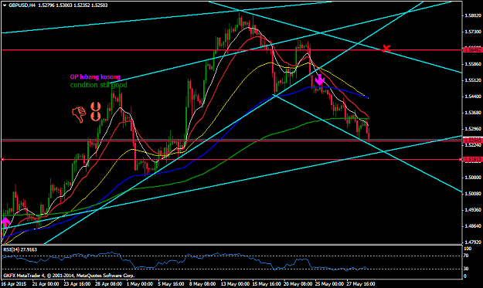The image size is (483, 288).
Task: Click the 1 May 00:00 time label
Action: click(140, 283)
